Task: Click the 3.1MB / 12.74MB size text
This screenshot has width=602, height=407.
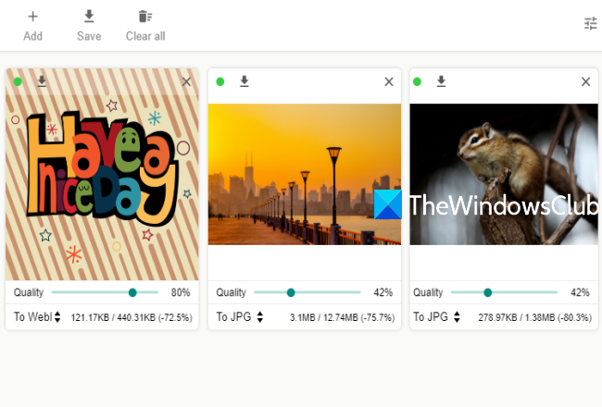Action: [x=342, y=317]
